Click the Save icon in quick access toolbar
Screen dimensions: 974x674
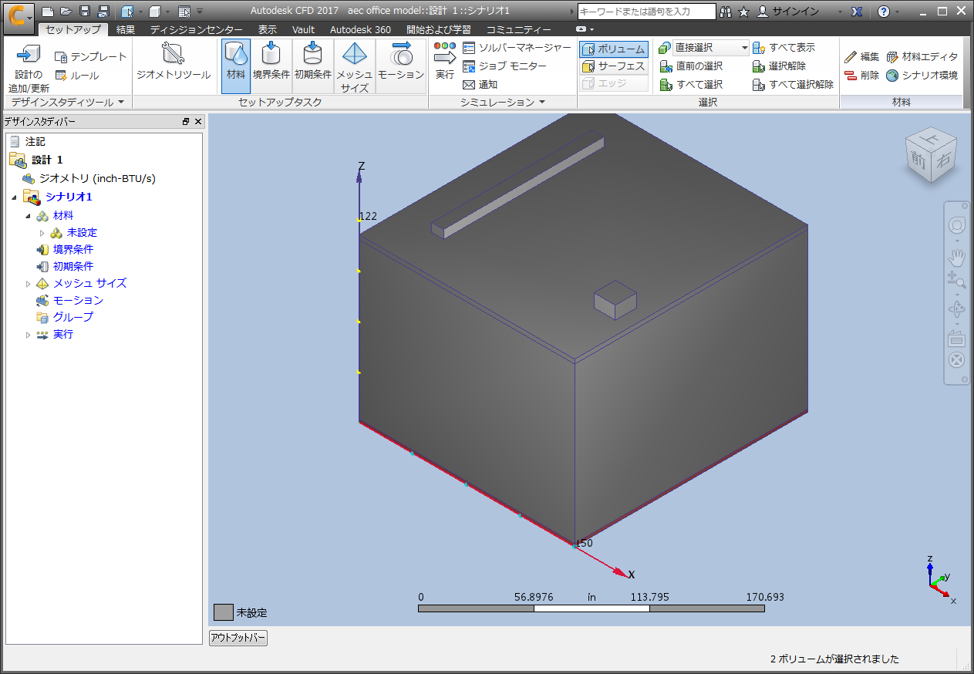(85, 12)
